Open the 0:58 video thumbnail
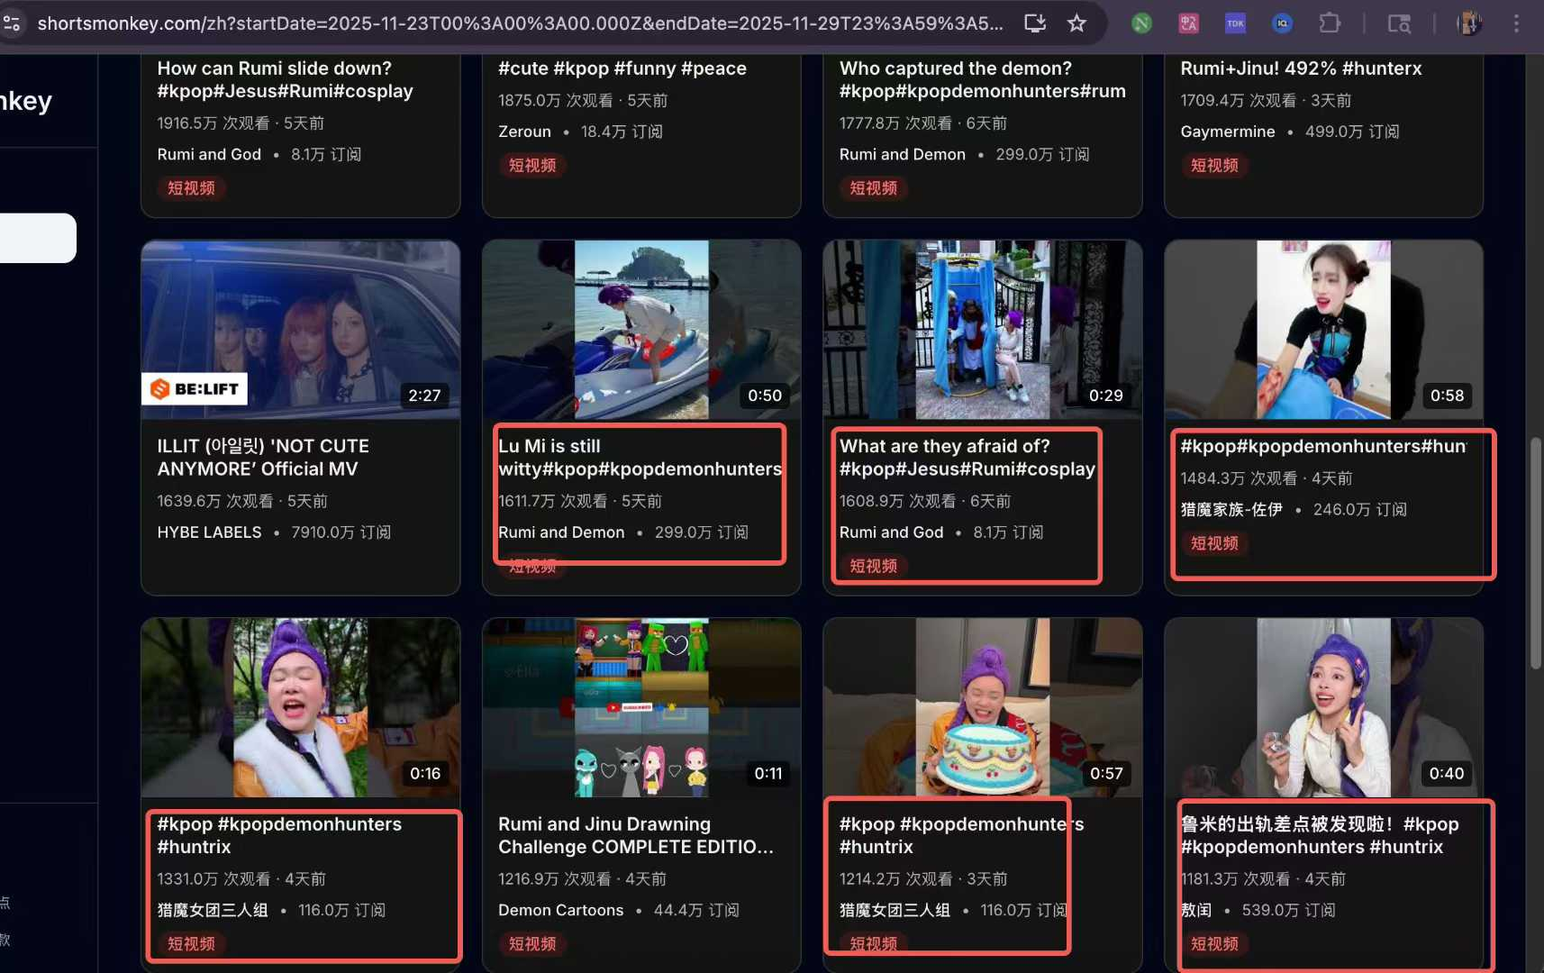1544x973 pixels. (1323, 330)
